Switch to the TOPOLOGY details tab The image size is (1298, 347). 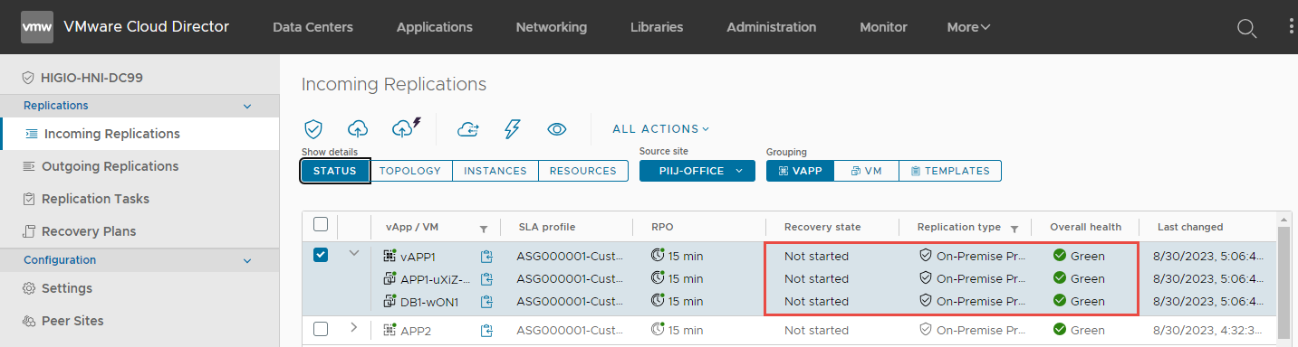tap(410, 171)
